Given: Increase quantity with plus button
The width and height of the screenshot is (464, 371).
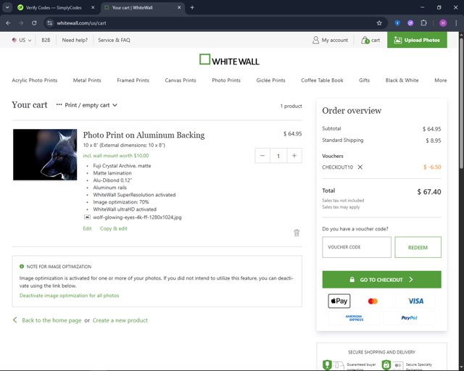Looking at the screenshot, I should [294, 156].
